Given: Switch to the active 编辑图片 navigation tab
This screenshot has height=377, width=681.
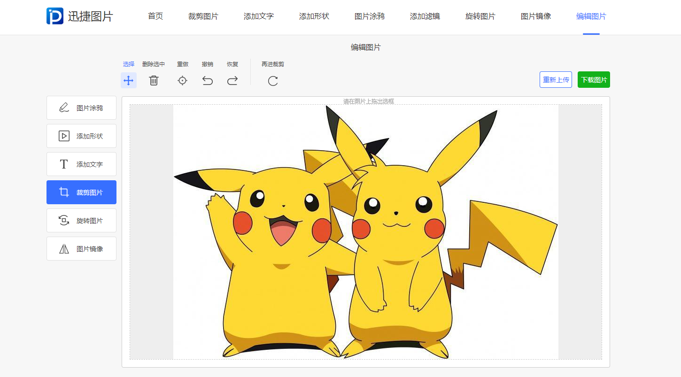Looking at the screenshot, I should [x=591, y=16].
